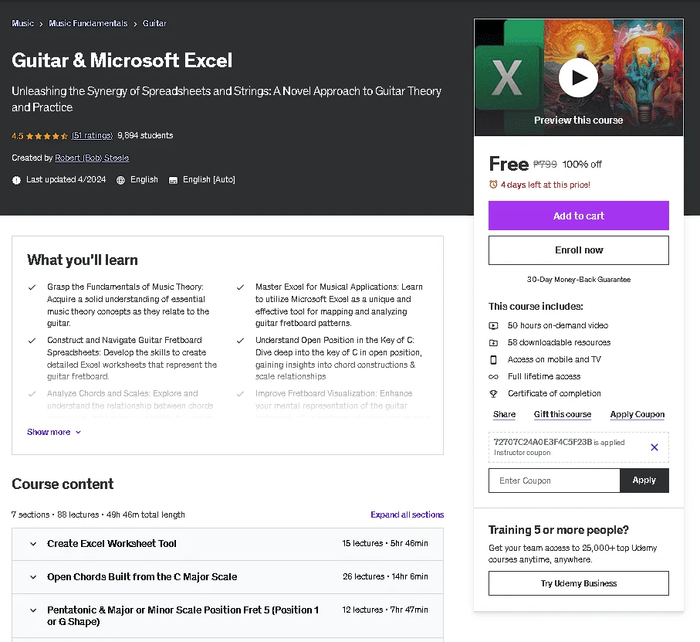The height and width of the screenshot is (642, 700).
Task: Click the last updated alert icon
Action: pos(16,180)
